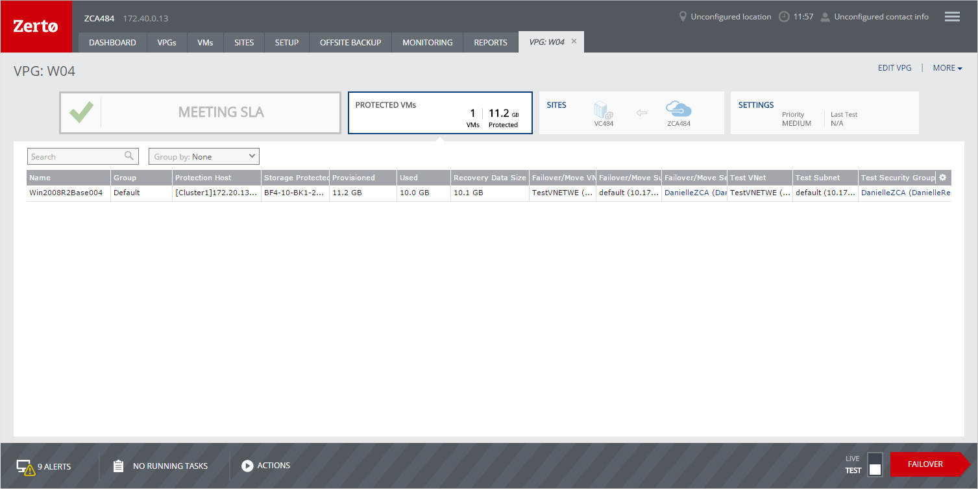Open the hamburger menu icon
Image resolution: width=978 pixels, height=489 pixels.
coord(952,17)
